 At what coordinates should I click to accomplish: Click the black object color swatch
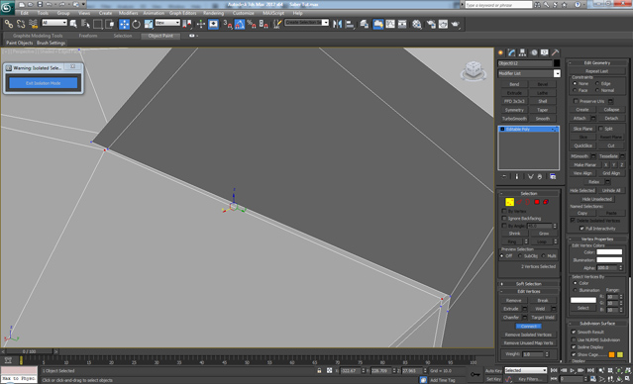(557, 63)
